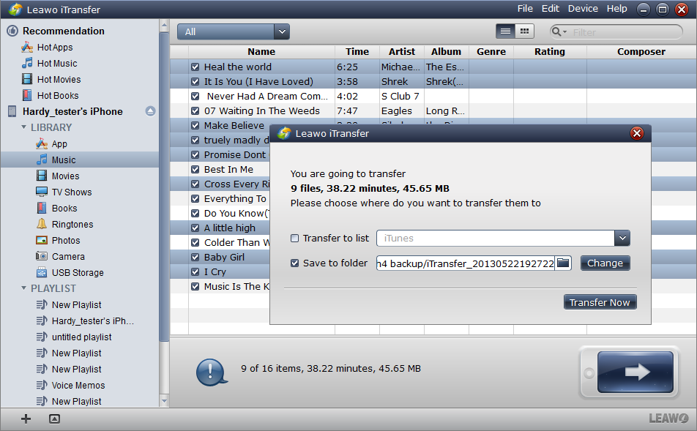697x431 pixels.
Task: Sort by the Rating column header
Action: (550, 51)
